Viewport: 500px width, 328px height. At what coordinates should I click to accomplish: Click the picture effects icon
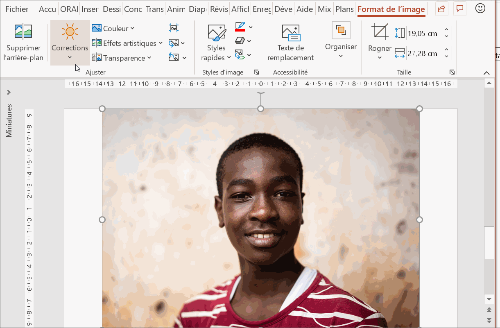pos(240,41)
